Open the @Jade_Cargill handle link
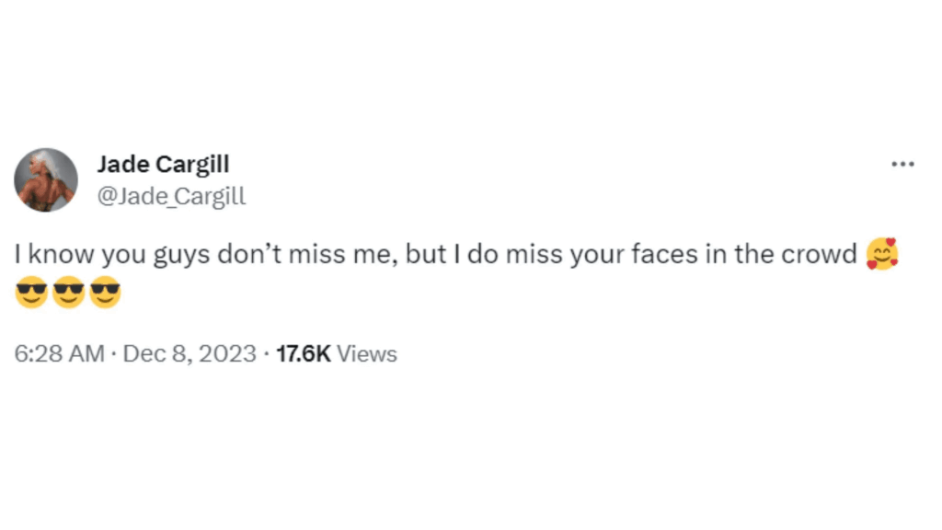 tap(171, 195)
